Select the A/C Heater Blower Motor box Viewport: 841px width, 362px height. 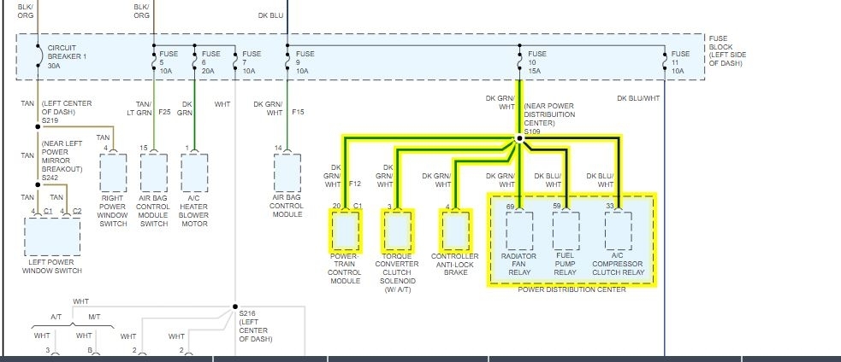point(194,173)
